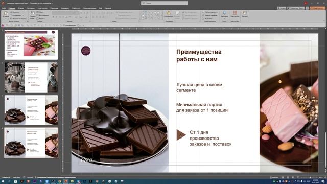Toggle Italic formatting in the font group

pos(57,17)
